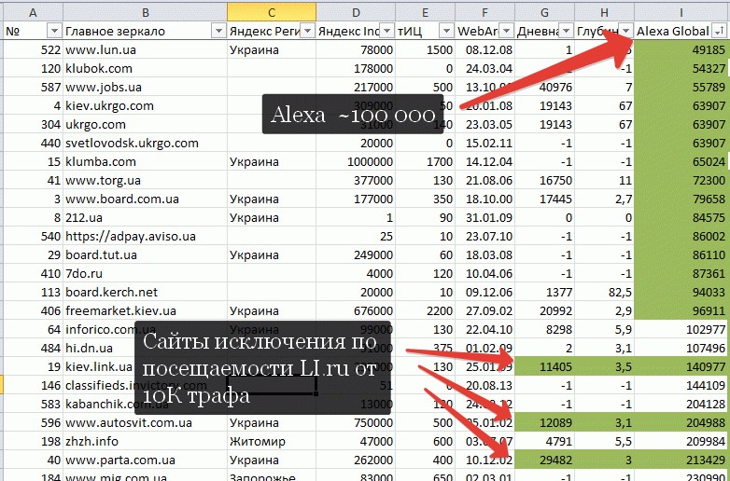730x481 pixels.
Task: Select column B header
Action: coord(146,12)
